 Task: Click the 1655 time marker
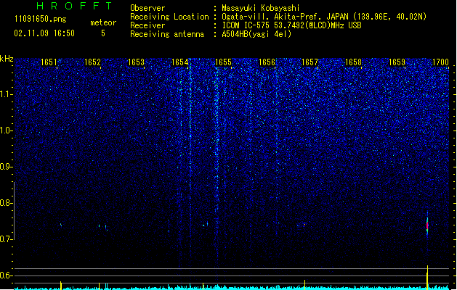point(223,62)
